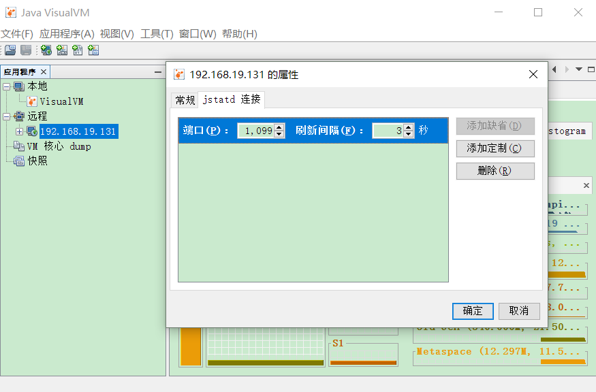The image size is (596, 392).
Task: Click the Add JMX connection toolbar icon
Action: [x=62, y=50]
